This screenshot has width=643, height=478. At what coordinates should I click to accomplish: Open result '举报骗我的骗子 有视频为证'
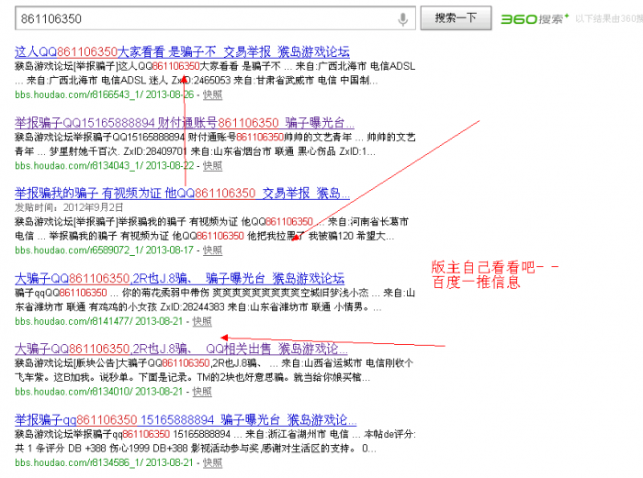(x=182, y=194)
